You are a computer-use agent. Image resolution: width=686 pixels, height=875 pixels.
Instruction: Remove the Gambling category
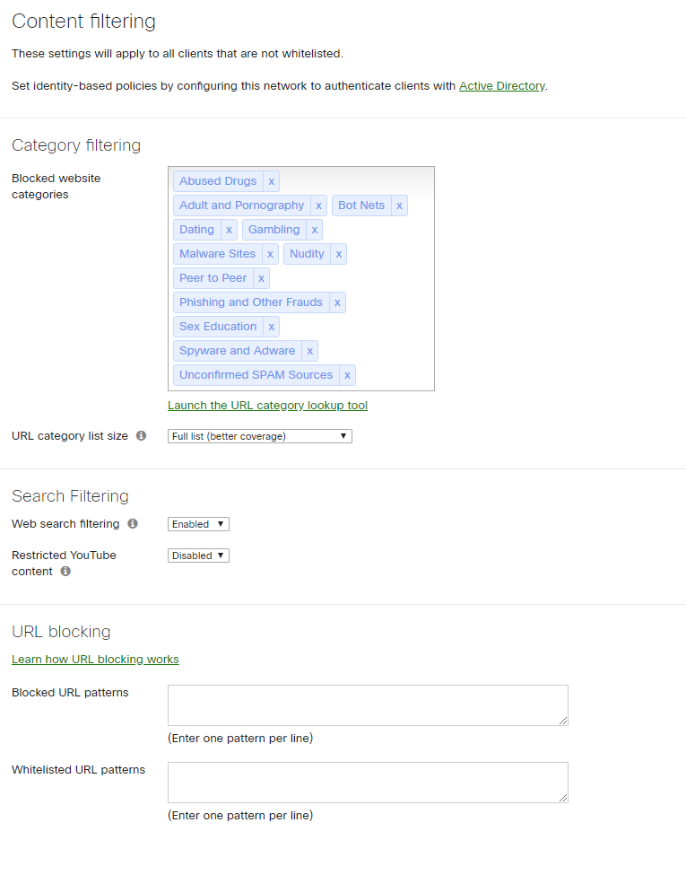pyautogui.click(x=314, y=230)
